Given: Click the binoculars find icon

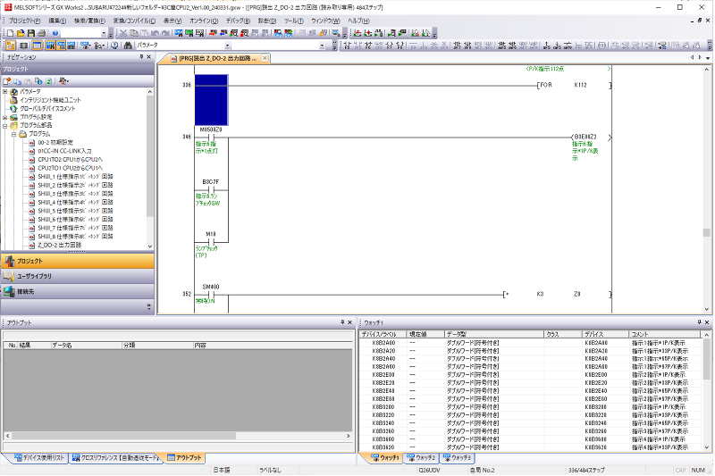Looking at the screenshot, I should pyautogui.click(x=129, y=46).
